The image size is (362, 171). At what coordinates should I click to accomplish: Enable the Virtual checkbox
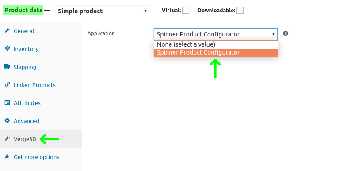(186, 10)
